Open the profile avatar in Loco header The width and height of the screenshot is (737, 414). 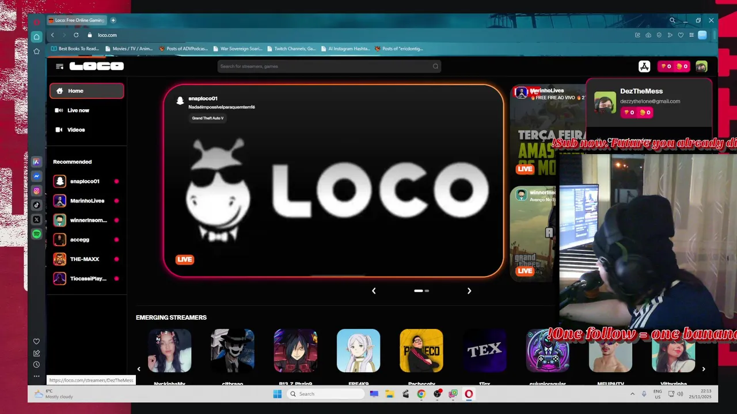tap(701, 66)
